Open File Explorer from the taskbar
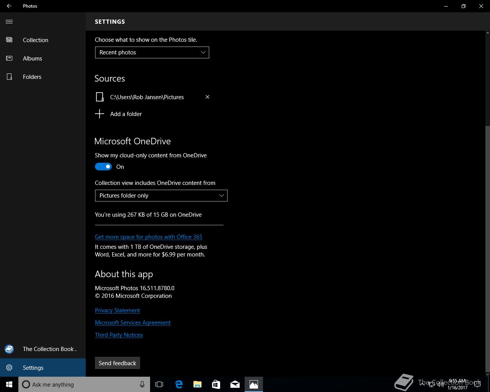This screenshot has width=490, height=392. (198, 384)
